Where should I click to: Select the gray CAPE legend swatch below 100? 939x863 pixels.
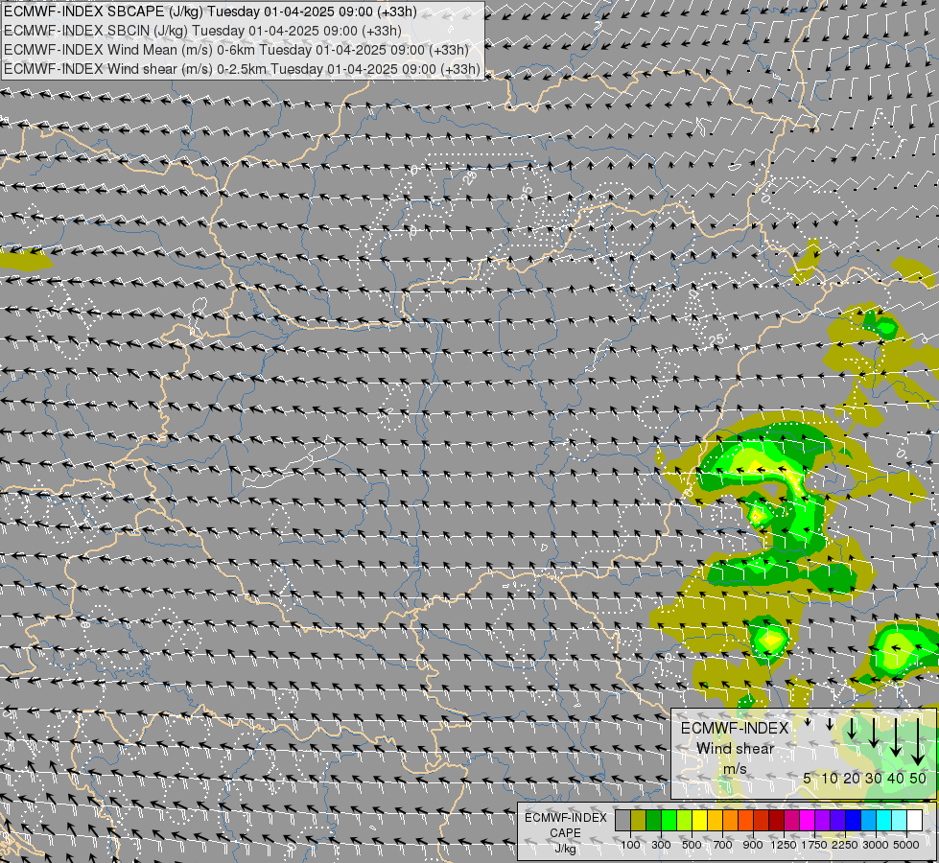(622, 820)
